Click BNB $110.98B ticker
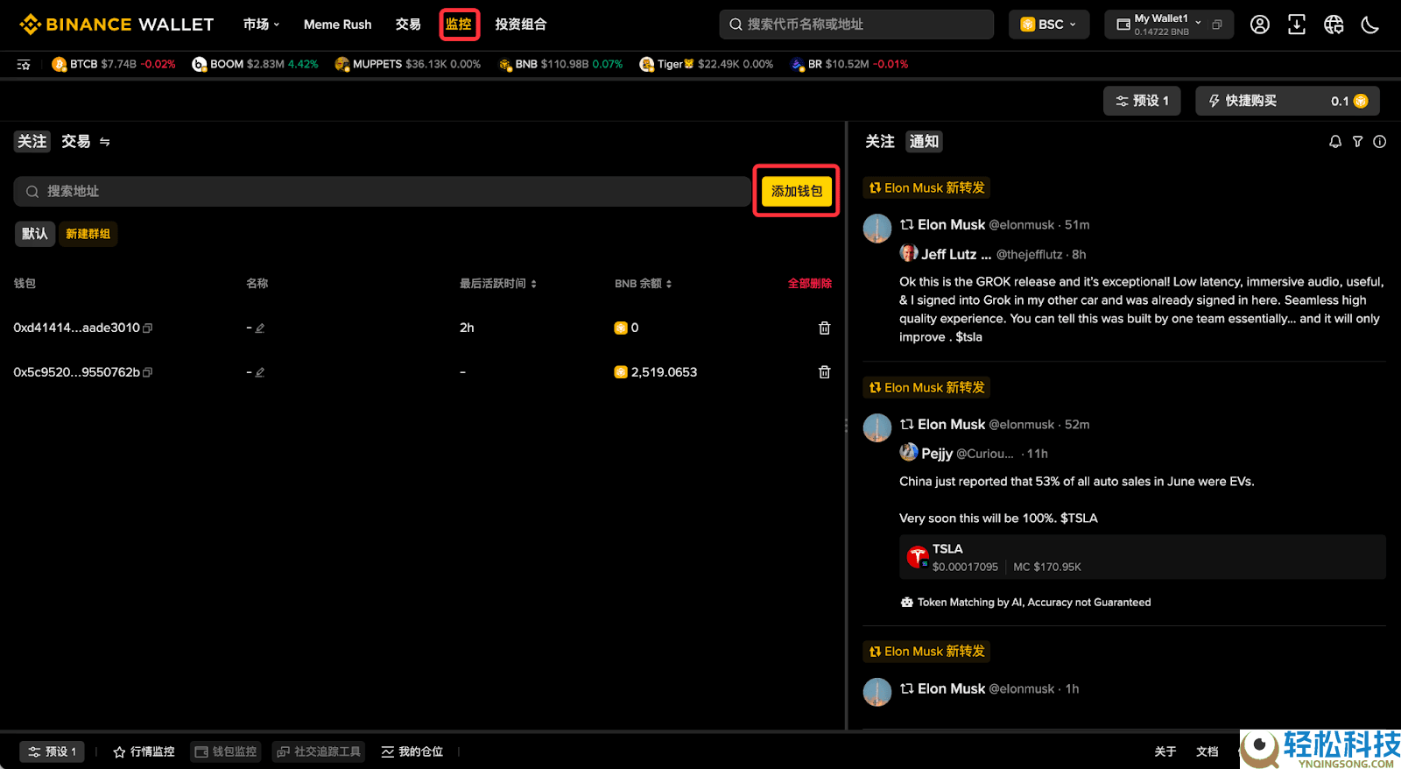The height and width of the screenshot is (769, 1401). coord(560,64)
